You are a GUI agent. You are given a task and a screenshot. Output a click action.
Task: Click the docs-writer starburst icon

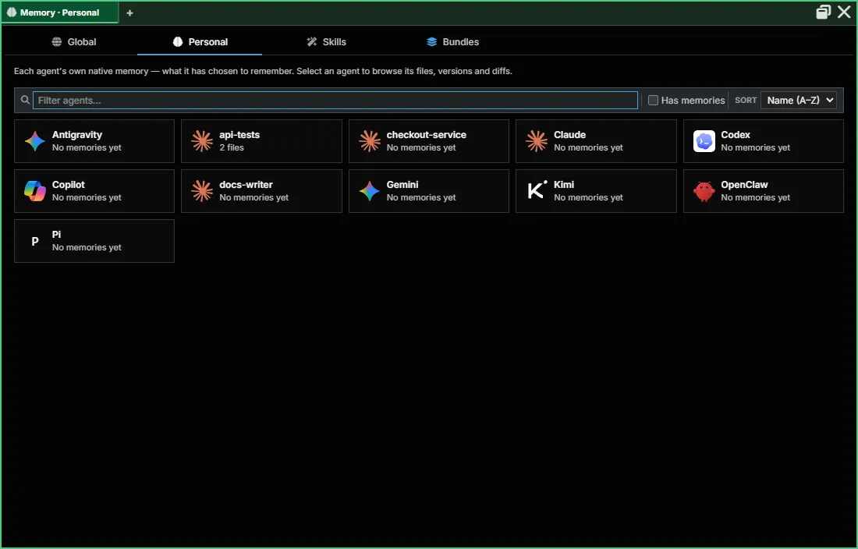click(202, 191)
